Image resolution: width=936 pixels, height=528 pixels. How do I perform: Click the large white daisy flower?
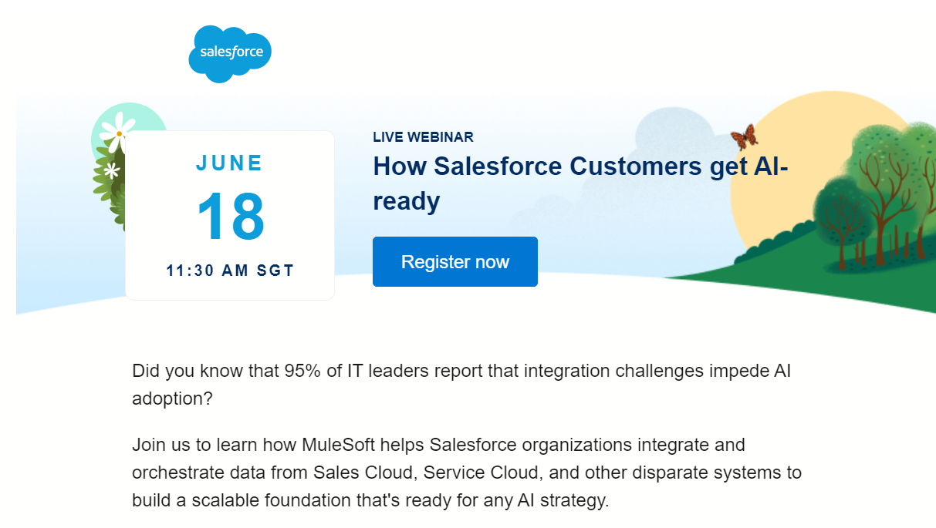click(117, 132)
